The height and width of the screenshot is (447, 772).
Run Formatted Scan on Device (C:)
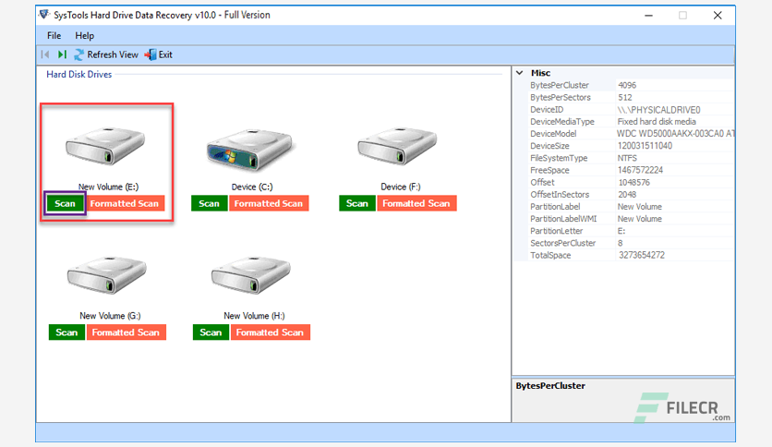tap(269, 203)
